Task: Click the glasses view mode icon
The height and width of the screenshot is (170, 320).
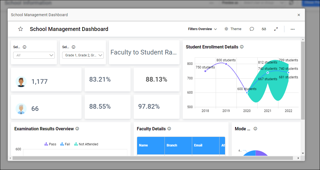Action: coord(264,29)
